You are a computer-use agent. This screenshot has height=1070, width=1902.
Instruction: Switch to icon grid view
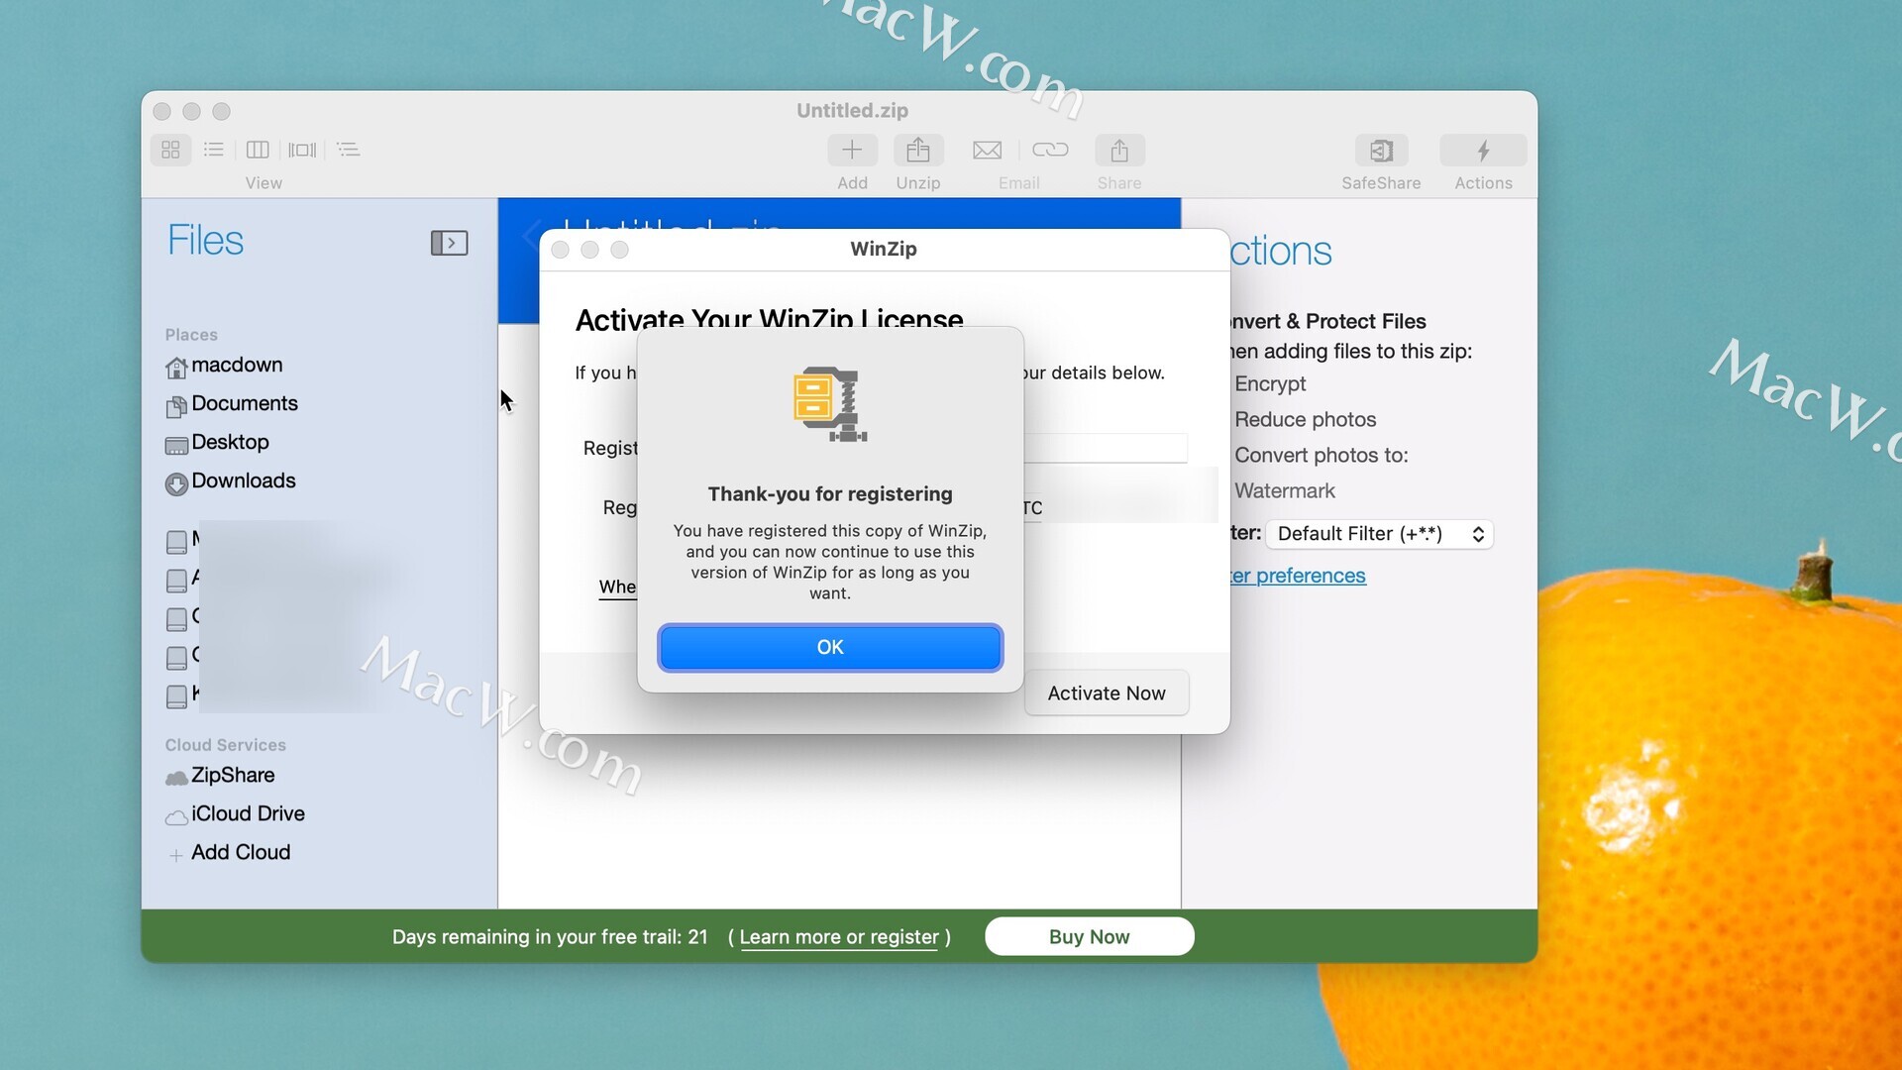170,150
